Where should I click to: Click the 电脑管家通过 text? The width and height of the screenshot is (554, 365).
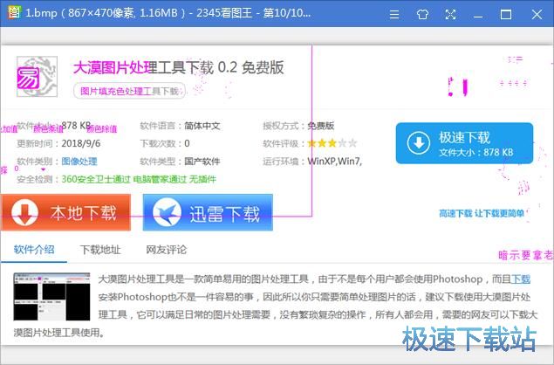(x=160, y=179)
